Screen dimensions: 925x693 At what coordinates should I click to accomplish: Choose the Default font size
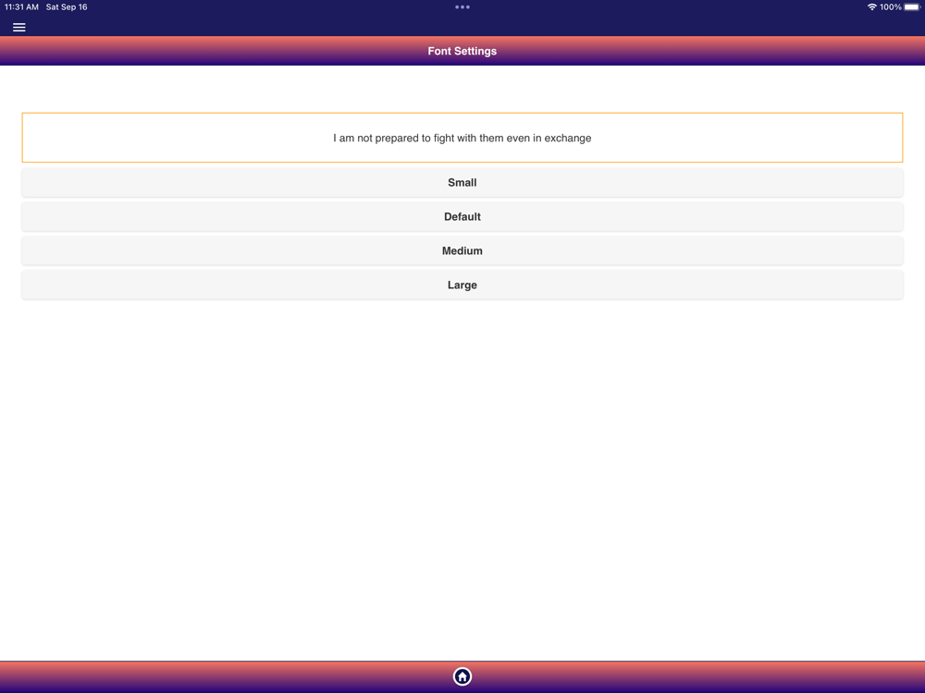[462, 217]
